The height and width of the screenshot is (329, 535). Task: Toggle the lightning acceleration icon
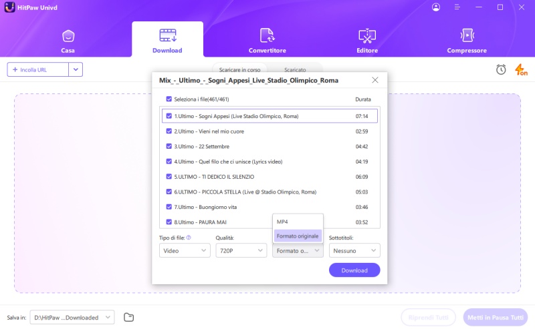click(521, 69)
